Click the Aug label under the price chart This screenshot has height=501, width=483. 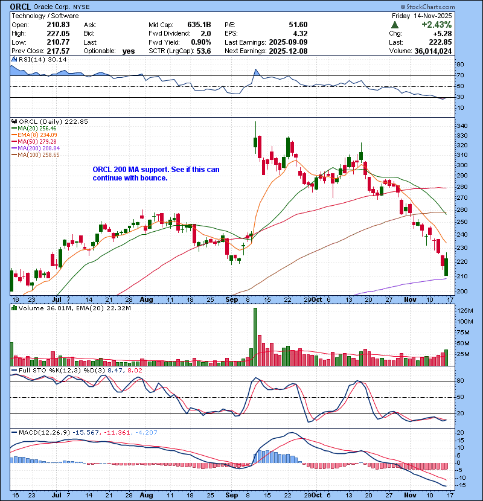(146, 300)
